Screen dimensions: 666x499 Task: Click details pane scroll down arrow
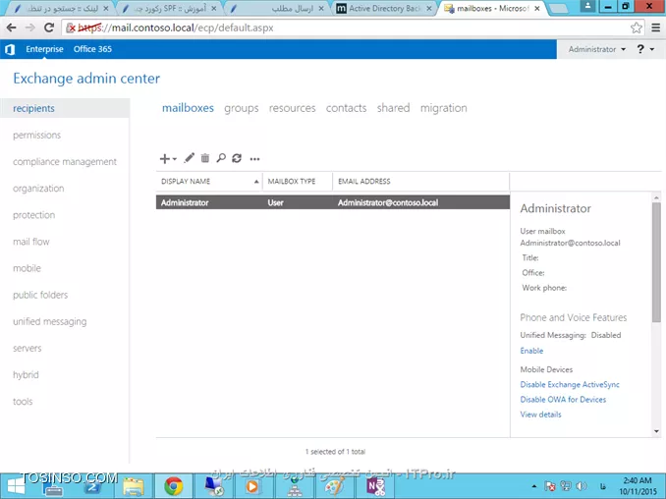[x=656, y=431]
